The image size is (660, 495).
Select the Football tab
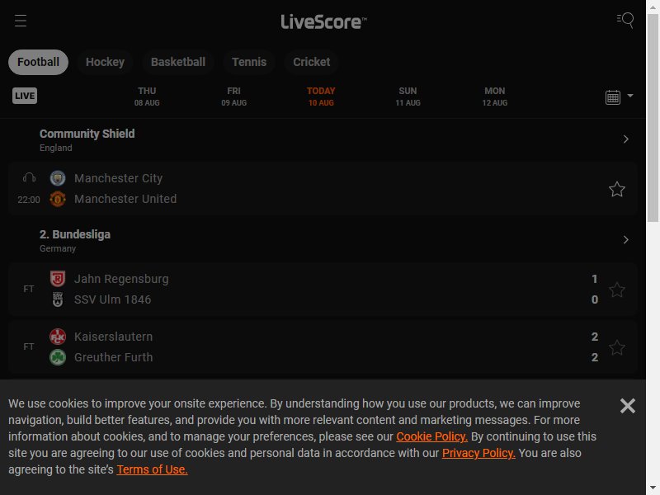pyautogui.click(x=38, y=63)
